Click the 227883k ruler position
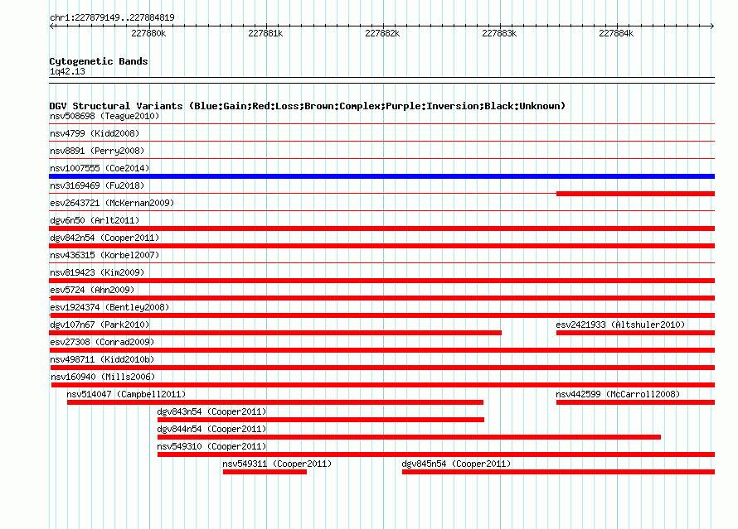This screenshot has width=738, height=529. 499,33
